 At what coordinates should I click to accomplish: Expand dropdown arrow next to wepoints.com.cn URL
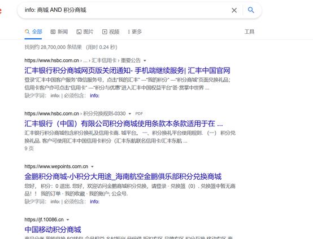[x=92, y=166]
